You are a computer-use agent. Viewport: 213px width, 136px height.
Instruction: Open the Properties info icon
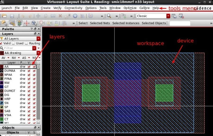(75, 16)
